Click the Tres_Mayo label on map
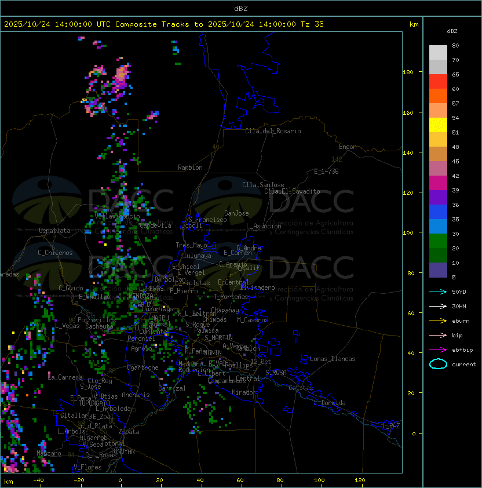The height and width of the screenshot is (488, 482). click(191, 245)
